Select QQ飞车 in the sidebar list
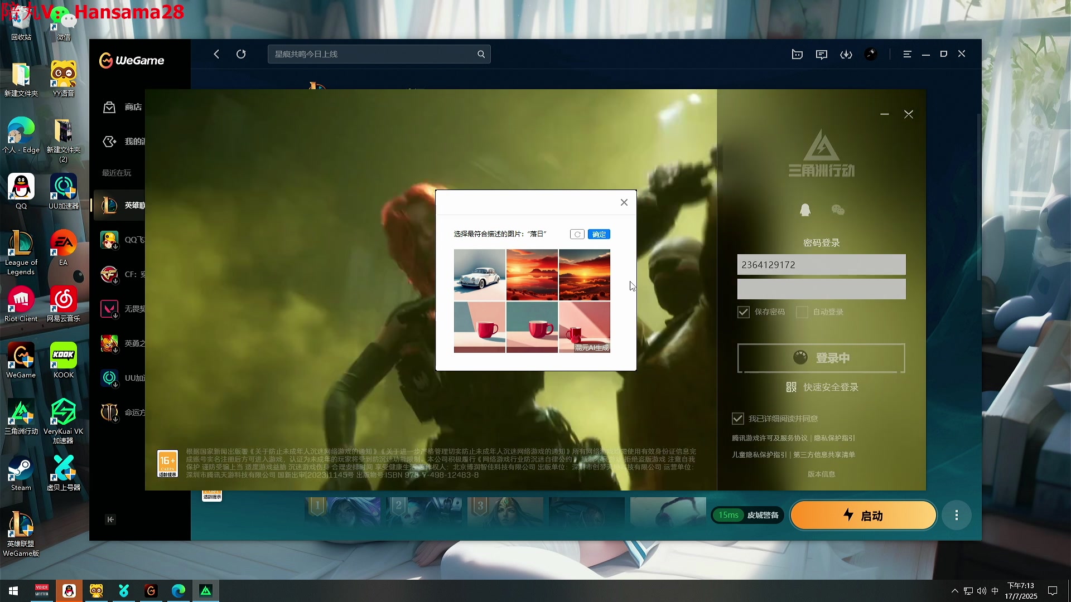 122,240
